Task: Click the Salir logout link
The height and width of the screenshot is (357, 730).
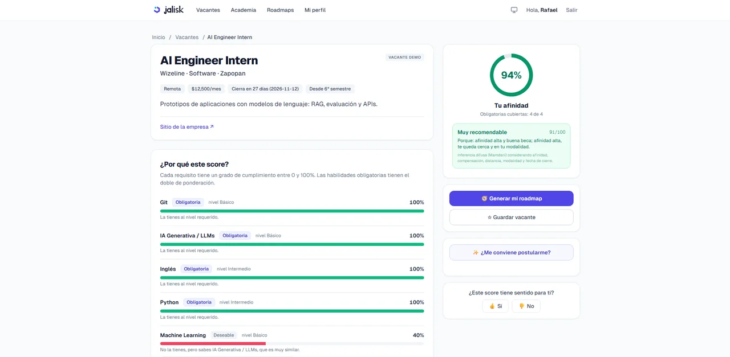Action: click(571, 10)
